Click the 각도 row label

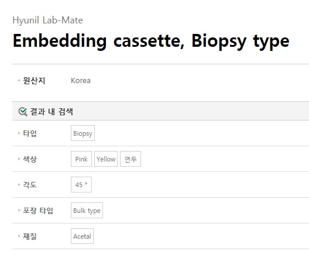click(x=30, y=185)
